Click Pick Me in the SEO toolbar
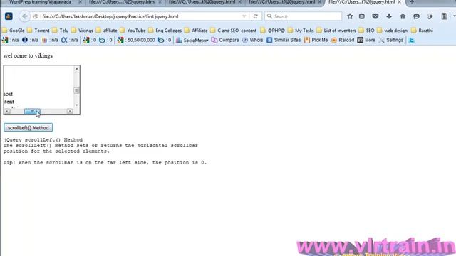This screenshot has width=456, height=256. click(316, 40)
